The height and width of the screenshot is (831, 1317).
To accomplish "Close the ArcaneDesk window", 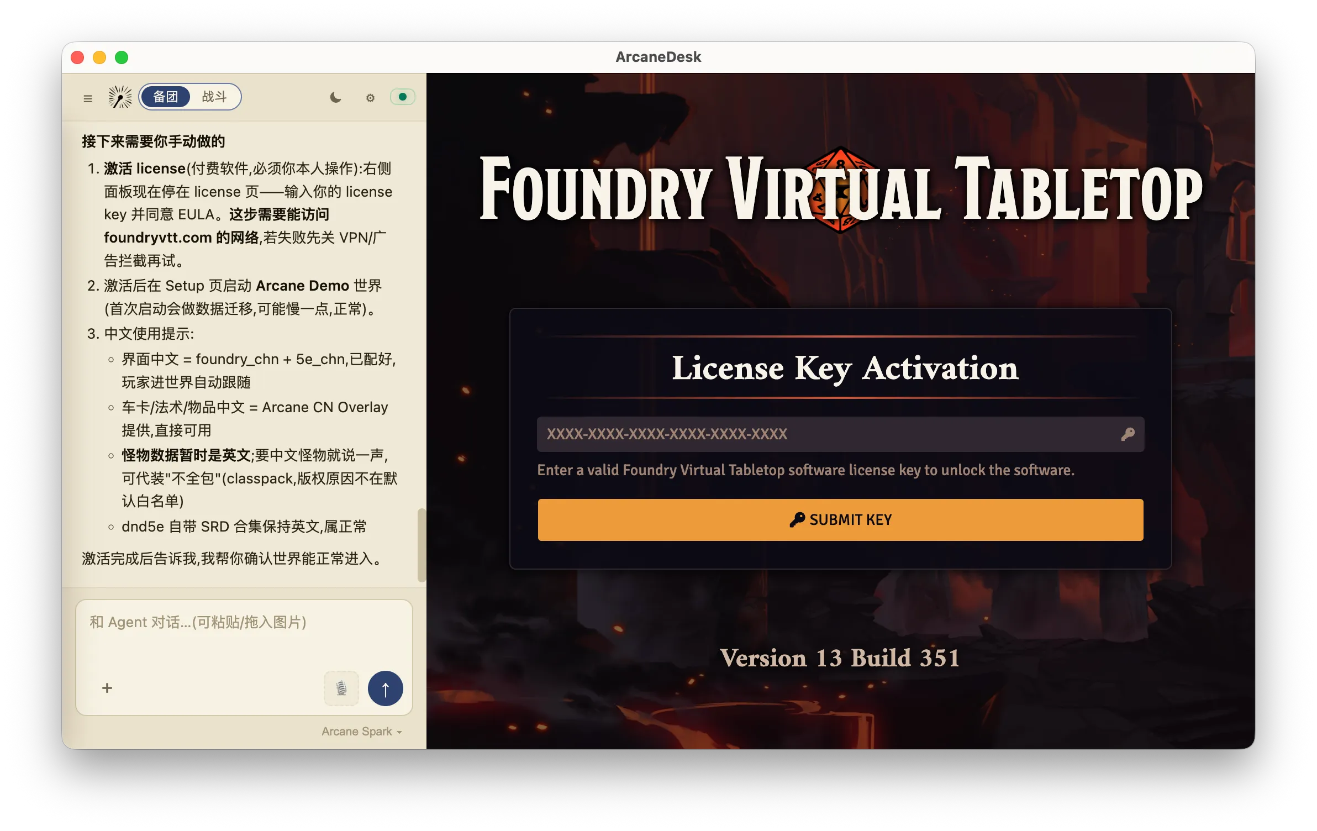I will (78, 57).
